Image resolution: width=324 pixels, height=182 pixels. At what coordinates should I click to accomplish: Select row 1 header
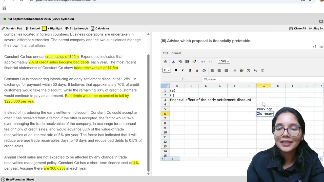tap(165, 90)
